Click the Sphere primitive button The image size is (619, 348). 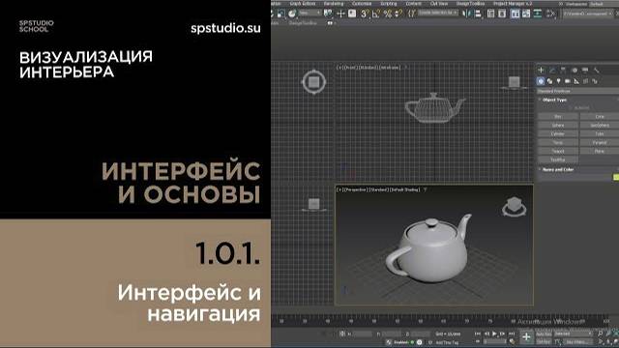click(558, 125)
